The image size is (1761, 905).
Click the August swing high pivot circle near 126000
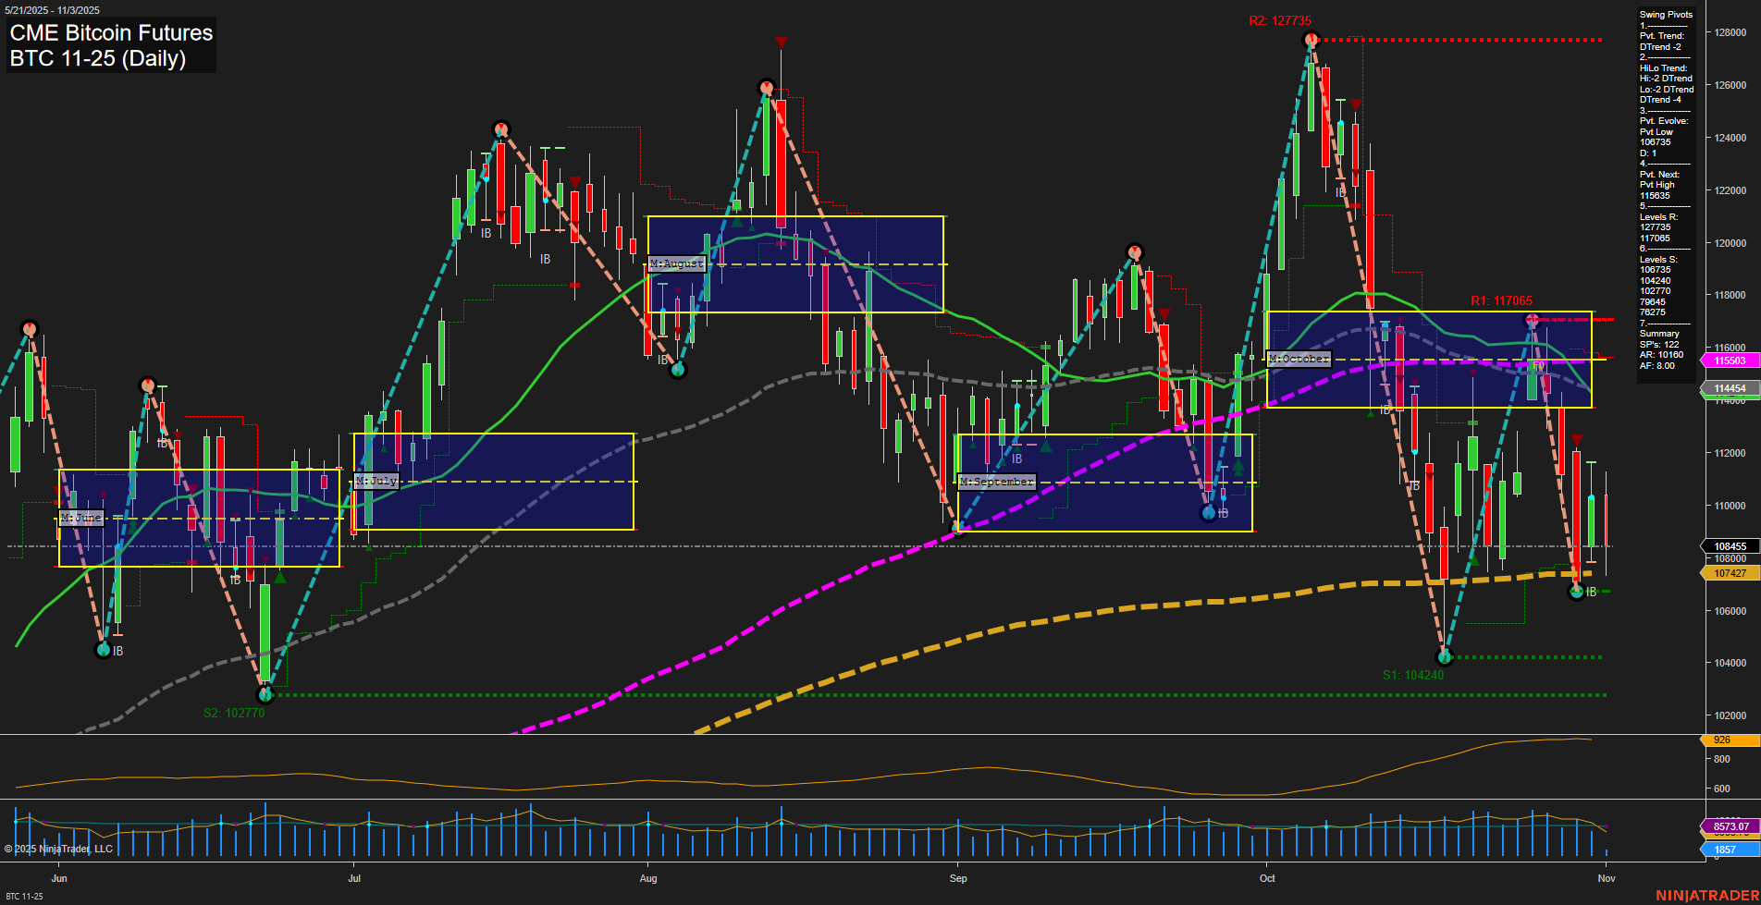(x=766, y=88)
